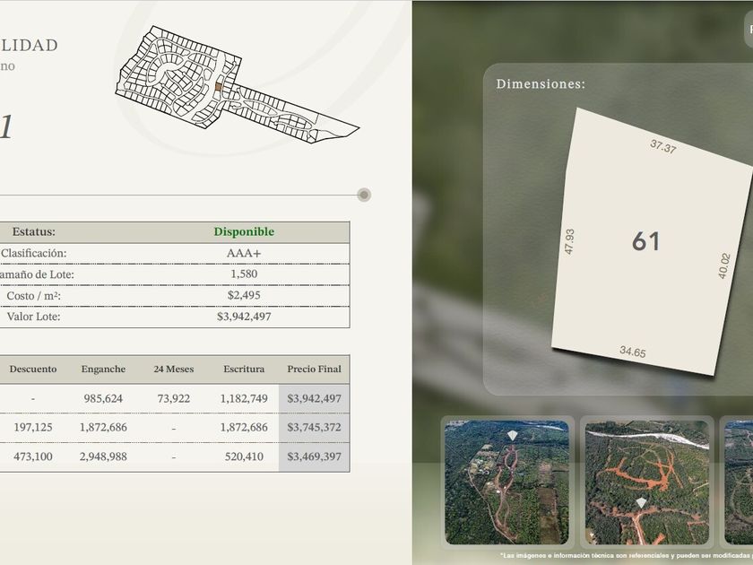
Task: Click the final price '$3,469,397'
Action: [314, 456]
